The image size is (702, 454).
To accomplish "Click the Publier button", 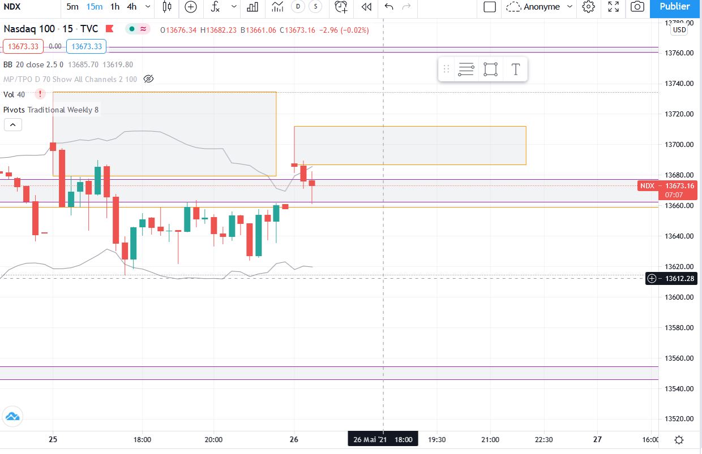I will (675, 7).
